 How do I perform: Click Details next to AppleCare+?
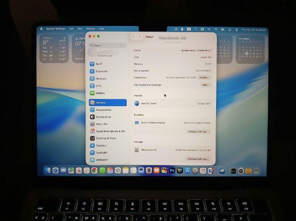point(204,77)
